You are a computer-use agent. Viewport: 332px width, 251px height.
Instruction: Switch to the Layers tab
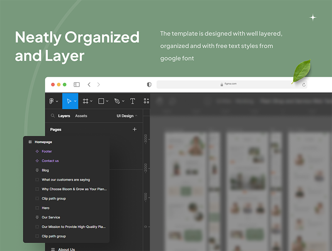coord(64,116)
